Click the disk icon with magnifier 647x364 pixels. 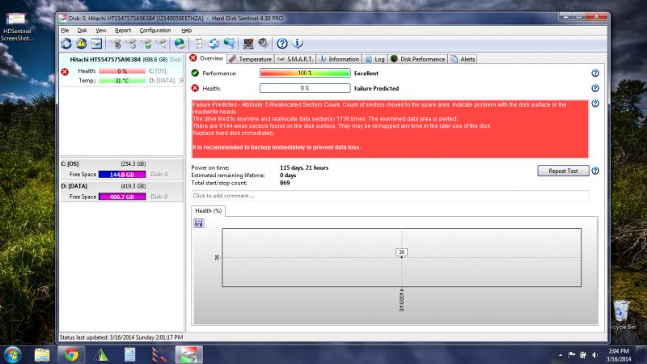tap(161, 44)
